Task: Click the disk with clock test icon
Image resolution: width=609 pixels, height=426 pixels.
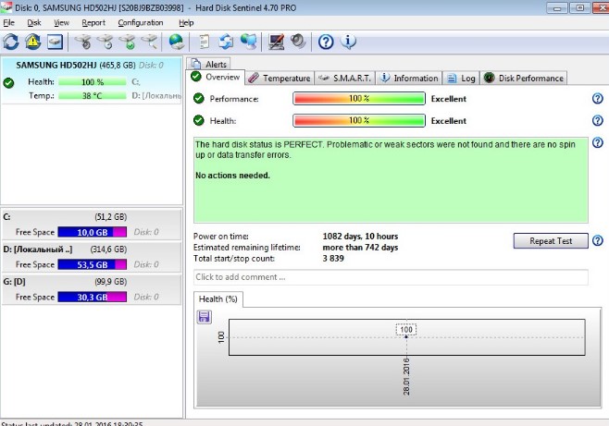Action: [106, 42]
